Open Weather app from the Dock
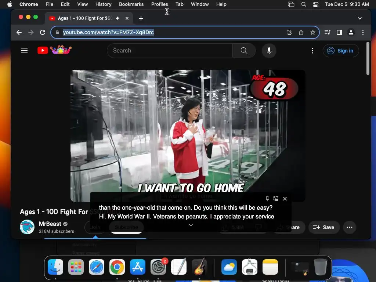This screenshot has width=376, height=282. click(x=229, y=267)
